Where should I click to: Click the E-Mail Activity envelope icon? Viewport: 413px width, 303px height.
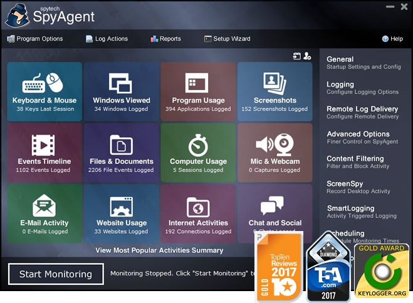coord(44,205)
